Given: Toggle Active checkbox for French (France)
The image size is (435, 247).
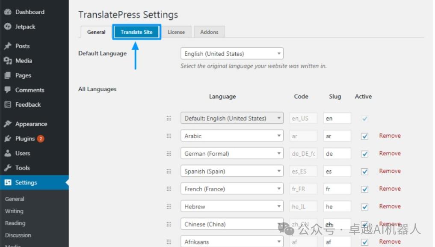Looking at the screenshot, I should click(x=364, y=189).
